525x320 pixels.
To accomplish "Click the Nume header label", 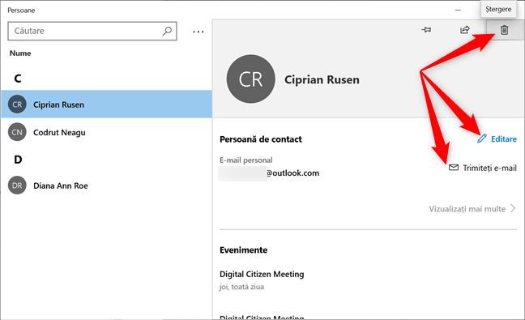I will pos(20,53).
